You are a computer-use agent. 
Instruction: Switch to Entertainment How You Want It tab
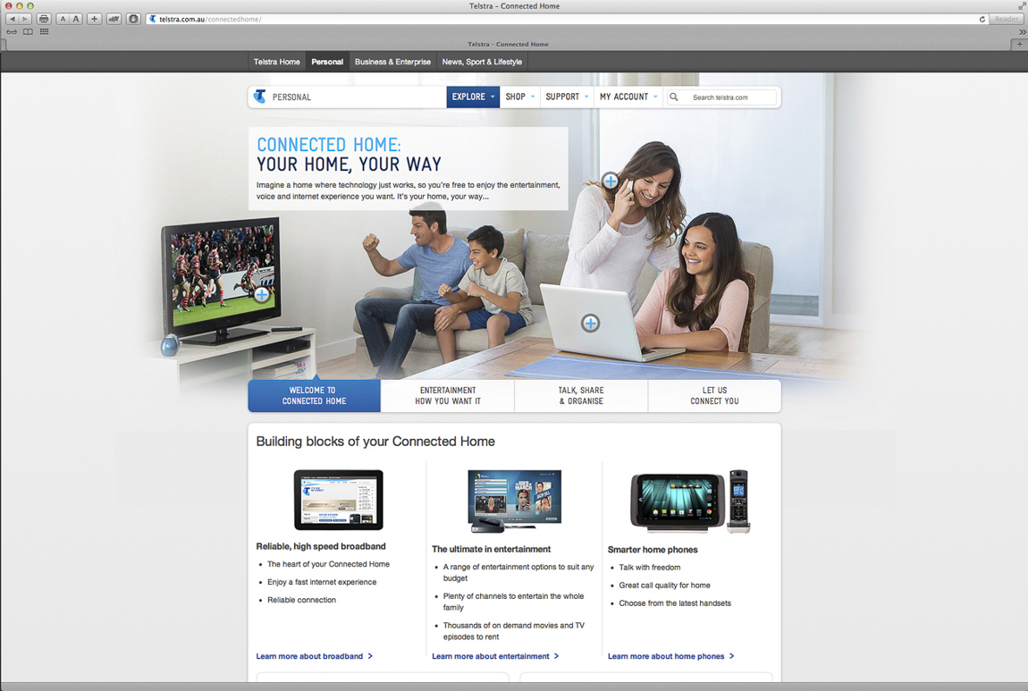point(448,395)
